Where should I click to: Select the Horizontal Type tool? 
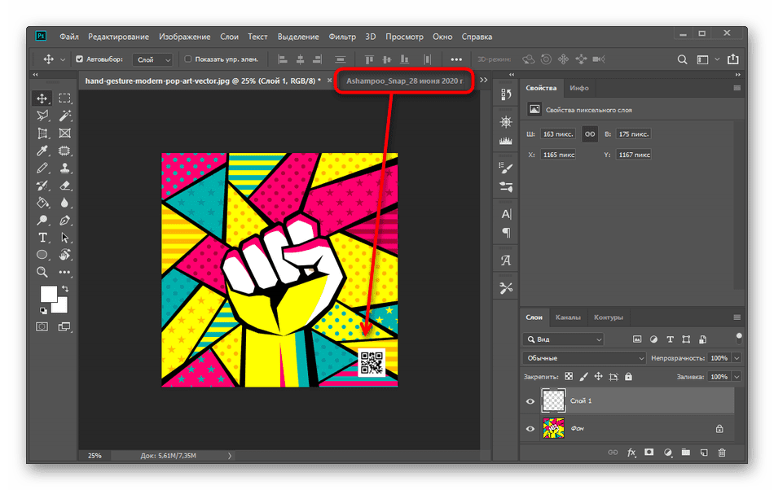(x=42, y=238)
